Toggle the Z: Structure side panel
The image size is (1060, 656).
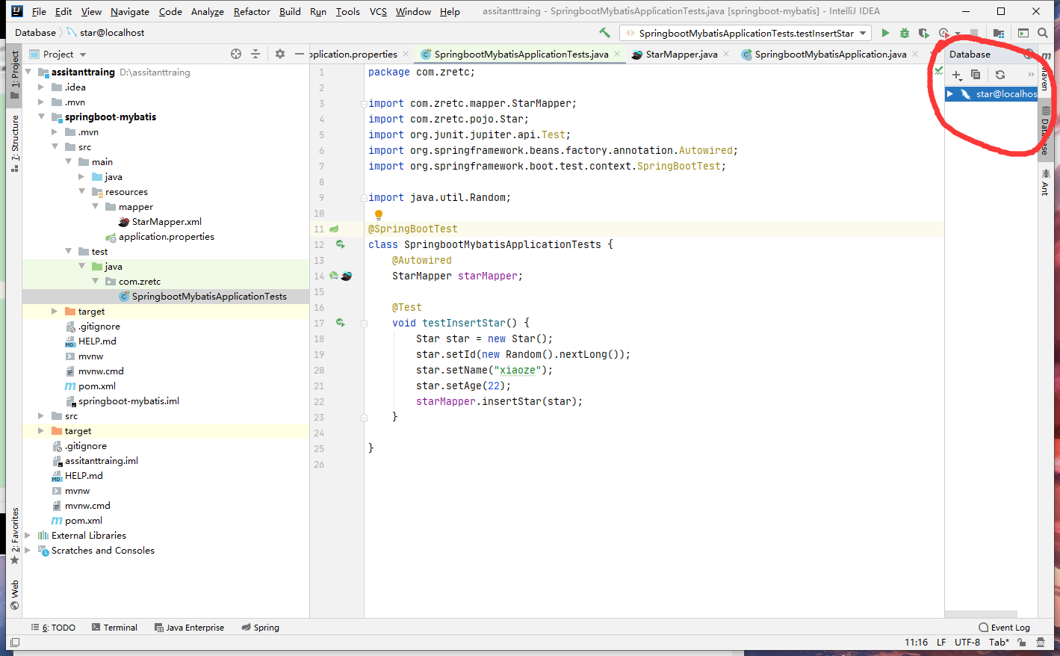pos(14,143)
